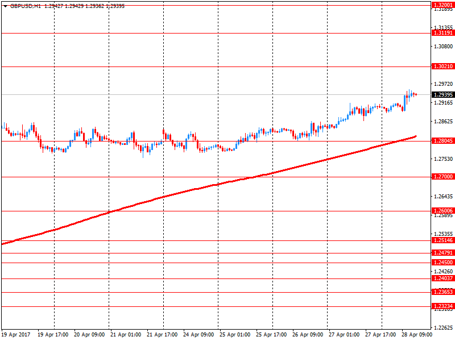455x341 pixels.
Task: Click the 25 Apr 17:00 time label
Action: (271, 335)
